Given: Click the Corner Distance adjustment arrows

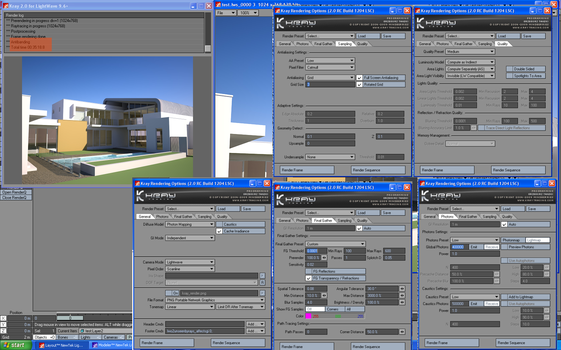Looking at the screenshot, I should 402,332.
